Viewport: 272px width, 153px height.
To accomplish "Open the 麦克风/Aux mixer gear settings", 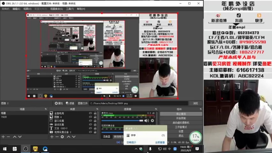I will click(x=152, y=121).
